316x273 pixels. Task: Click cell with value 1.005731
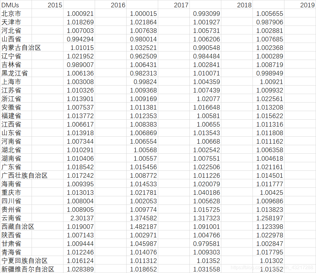pyautogui.click(x=205, y=30)
